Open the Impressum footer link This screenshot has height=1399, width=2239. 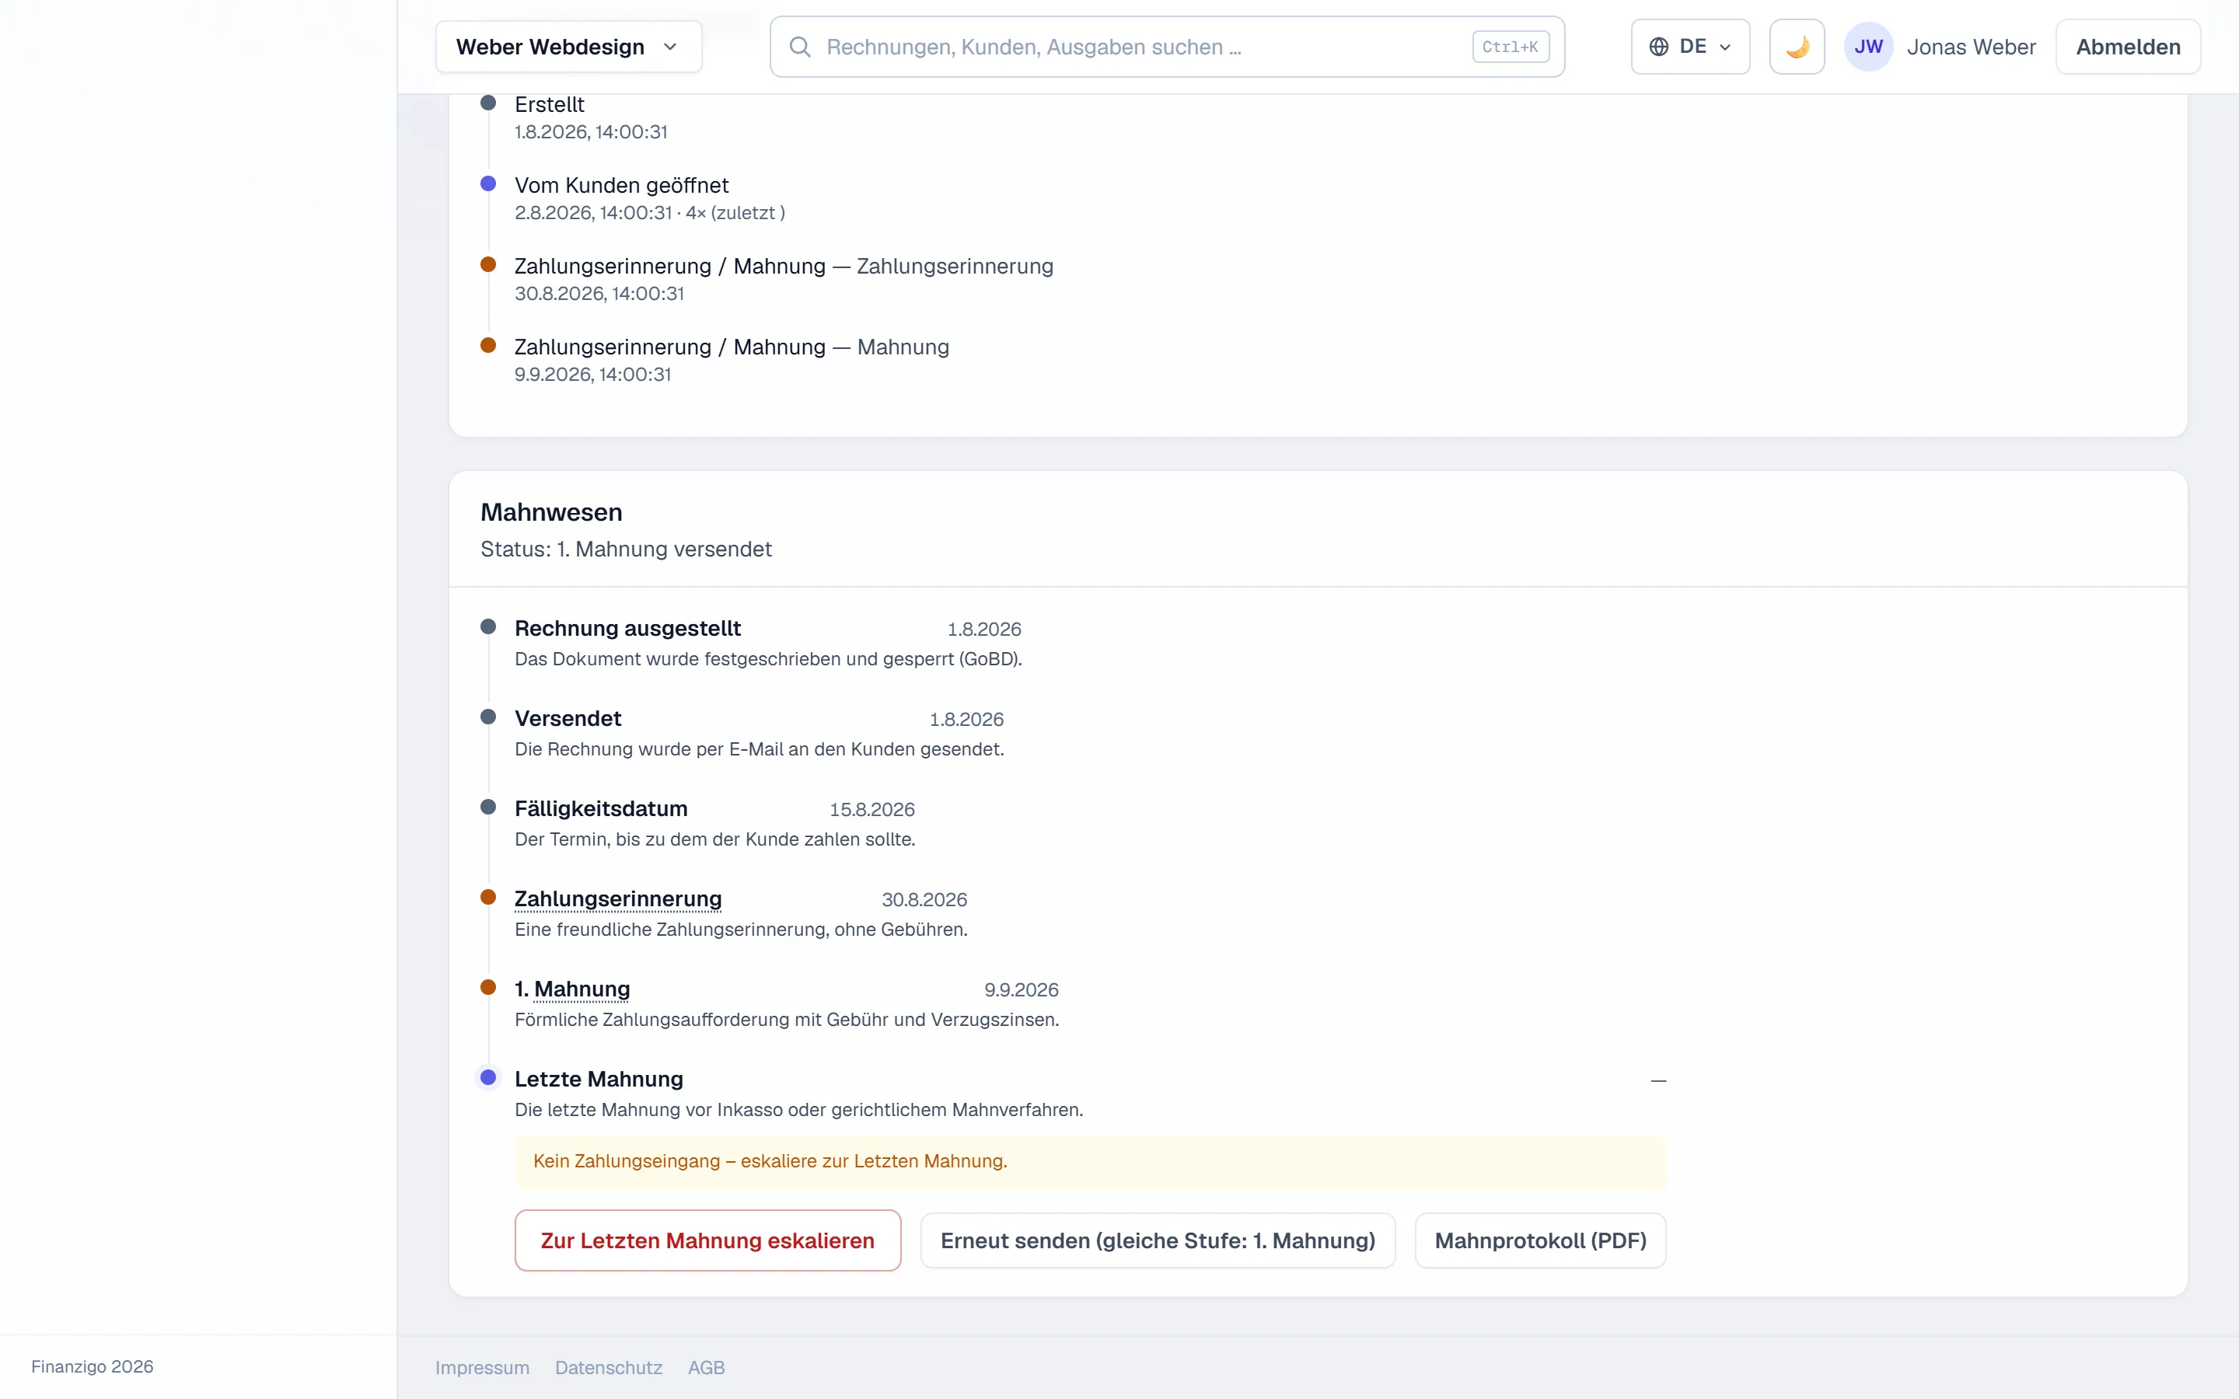click(x=482, y=1366)
